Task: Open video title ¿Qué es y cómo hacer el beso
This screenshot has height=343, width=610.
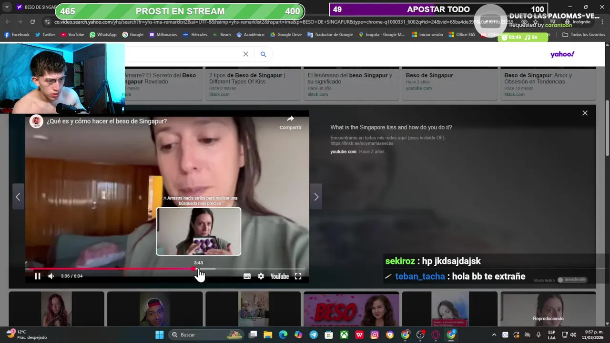Action: point(106,121)
